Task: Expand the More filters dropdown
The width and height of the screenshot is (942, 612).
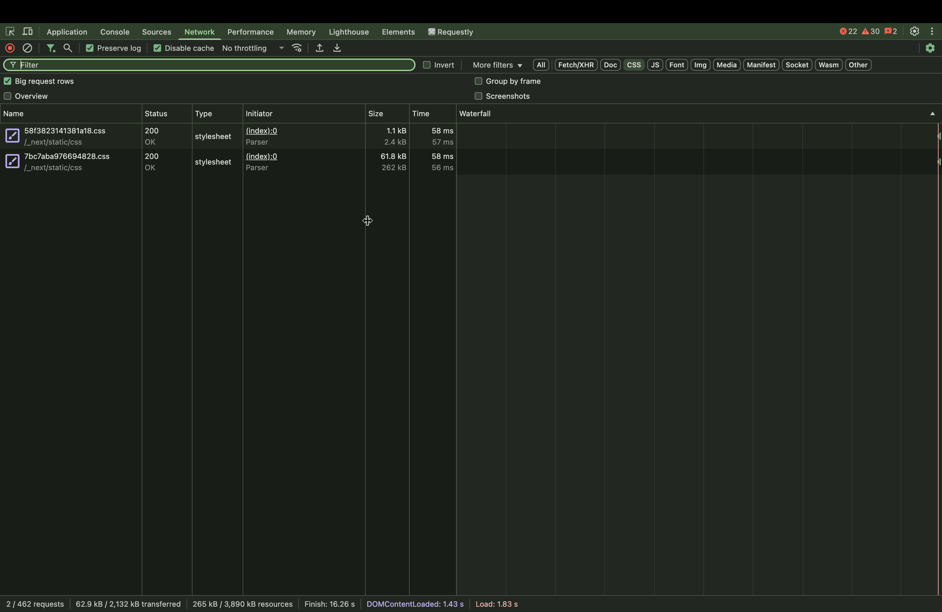Action: coord(497,65)
